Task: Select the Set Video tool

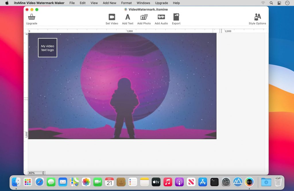Action: tap(112, 18)
